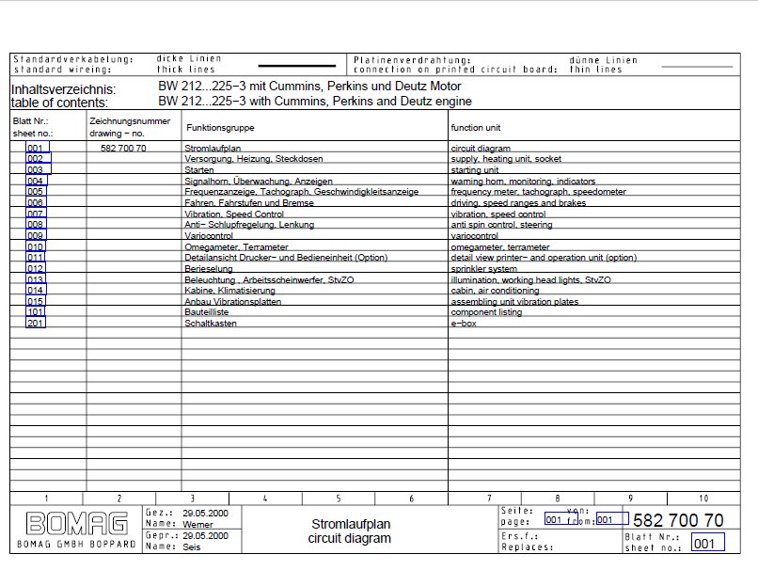The image size is (758, 586).
Task: Select the 'function unit' column header
Action: pyautogui.click(x=475, y=128)
